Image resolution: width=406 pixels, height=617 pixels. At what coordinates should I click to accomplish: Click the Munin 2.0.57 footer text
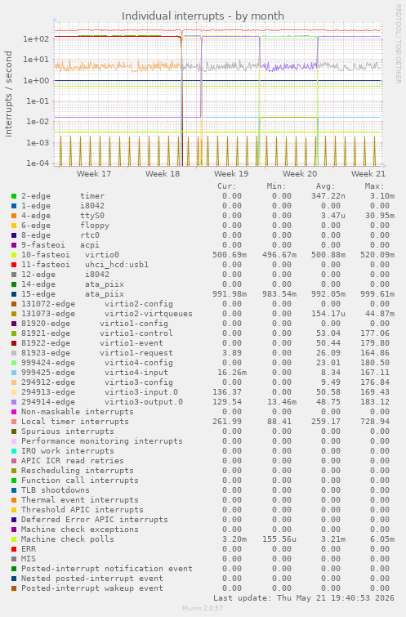pos(203,608)
